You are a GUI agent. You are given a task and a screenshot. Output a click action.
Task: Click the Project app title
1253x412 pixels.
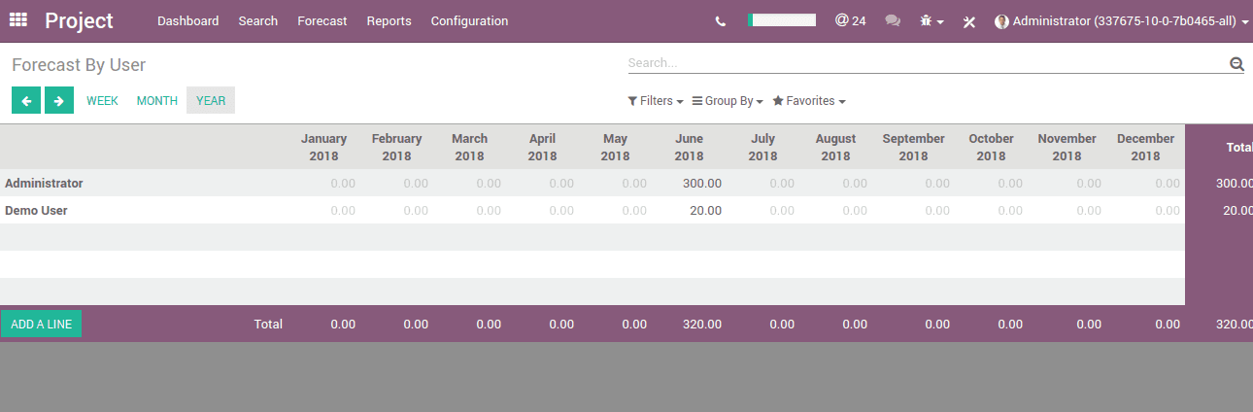pyautogui.click(x=79, y=20)
